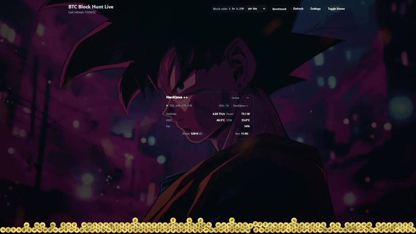Click the Online status badge
Viewport: 416px width, 234px height.
pyautogui.click(x=235, y=98)
